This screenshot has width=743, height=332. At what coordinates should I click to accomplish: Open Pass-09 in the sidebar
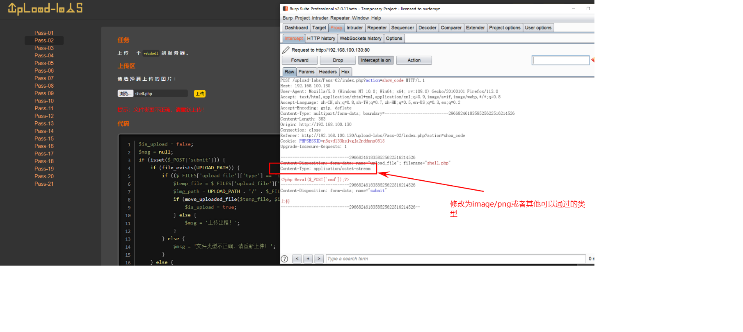point(44,93)
